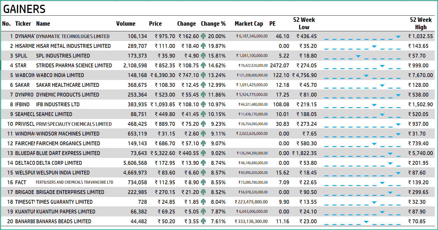Click the PE value 2472.07
This screenshot has width=438, height=230.
279,65
